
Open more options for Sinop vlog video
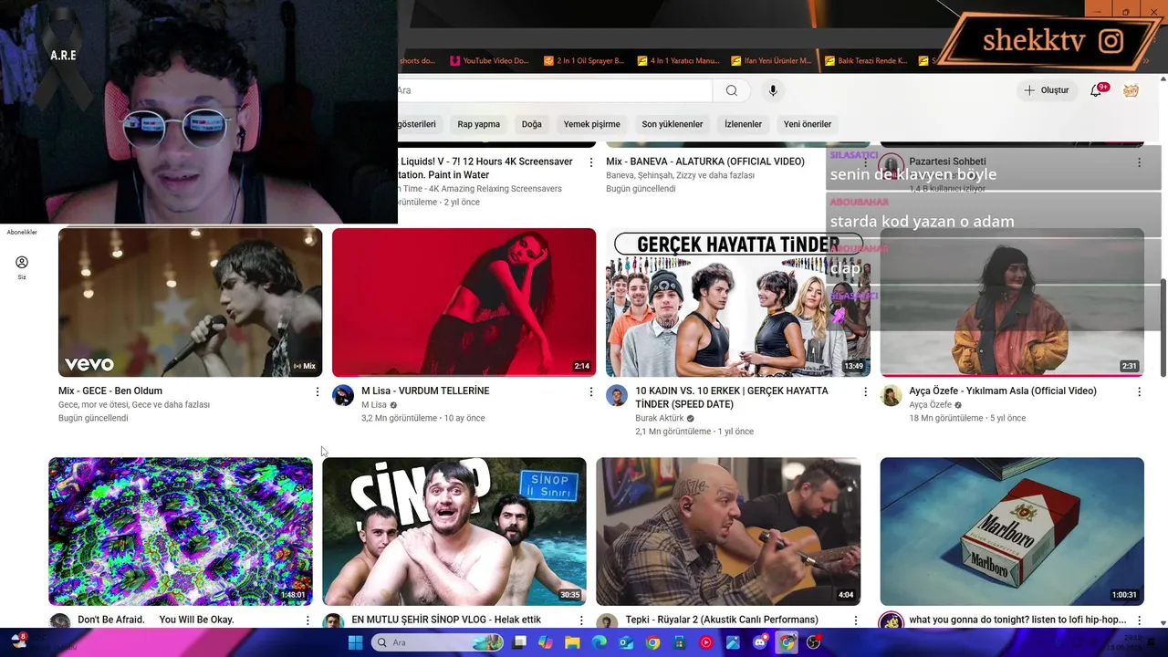pos(581,620)
